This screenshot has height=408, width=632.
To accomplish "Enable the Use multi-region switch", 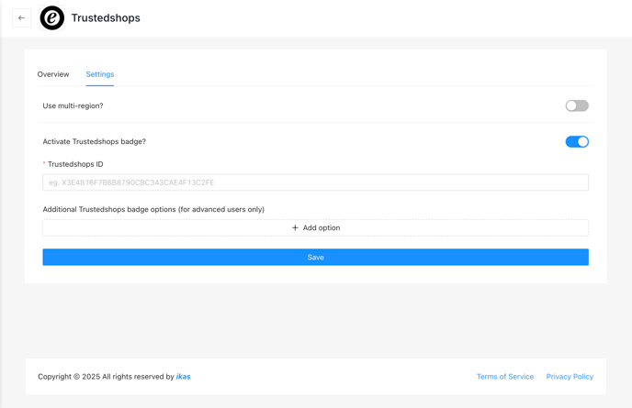I will 577,105.
